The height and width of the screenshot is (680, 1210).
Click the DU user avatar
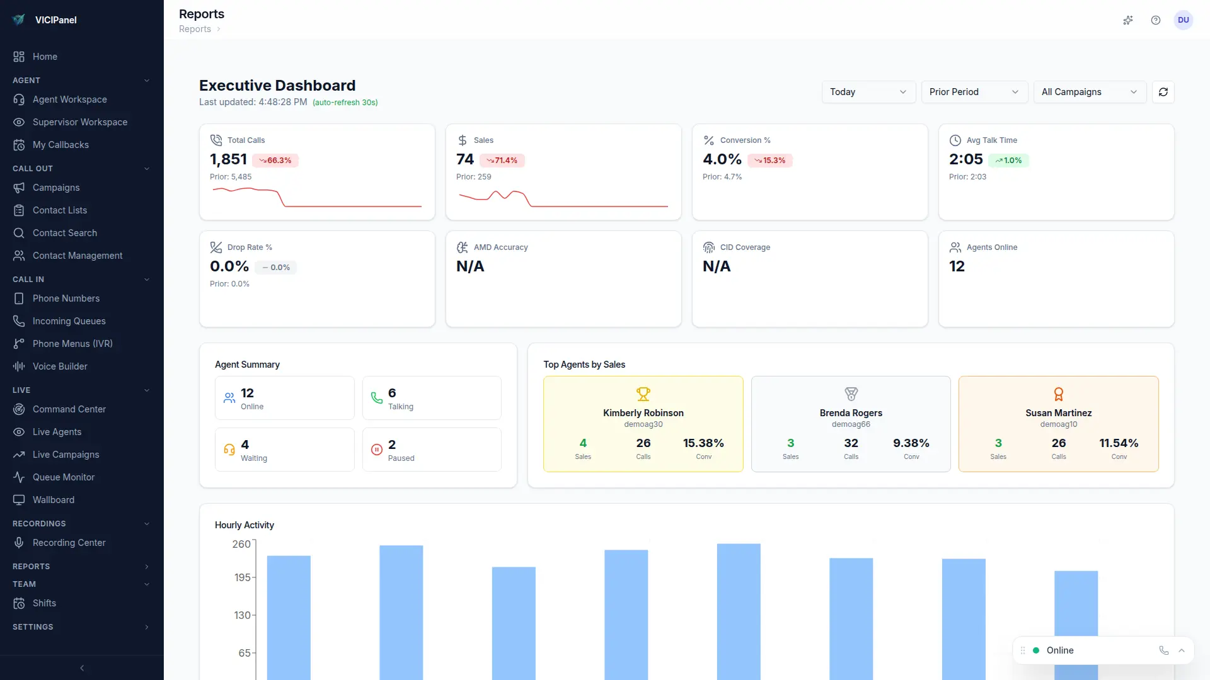tap(1184, 20)
